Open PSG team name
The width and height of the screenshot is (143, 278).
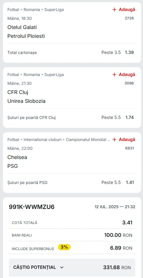click(12, 166)
